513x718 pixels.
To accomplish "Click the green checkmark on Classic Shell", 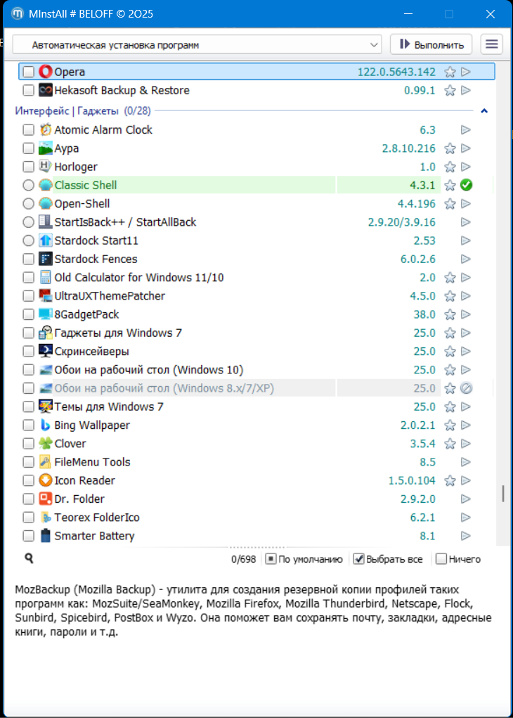I will coord(466,186).
